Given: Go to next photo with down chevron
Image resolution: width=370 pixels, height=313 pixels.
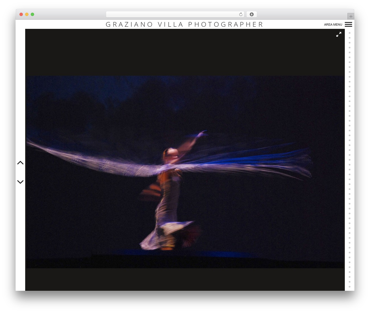Looking at the screenshot, I should pos(20,182).
